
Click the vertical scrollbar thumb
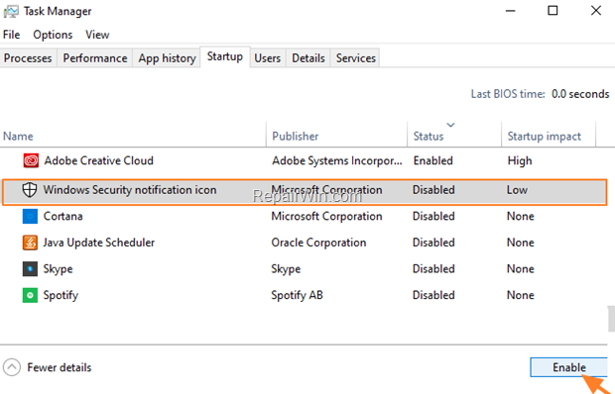(x=611, y=319)
